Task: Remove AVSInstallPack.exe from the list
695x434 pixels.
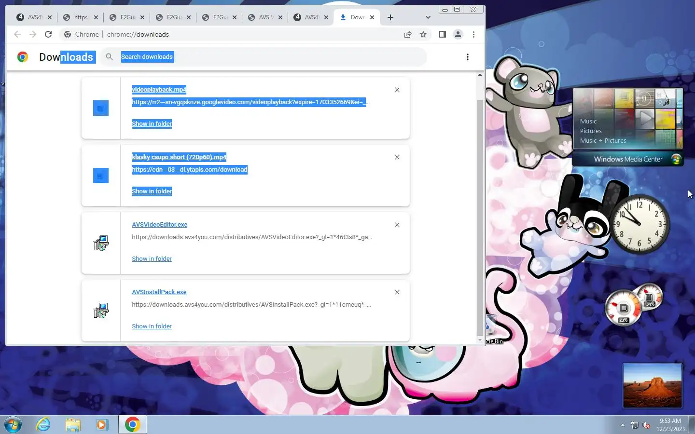Action: (397, 292)
